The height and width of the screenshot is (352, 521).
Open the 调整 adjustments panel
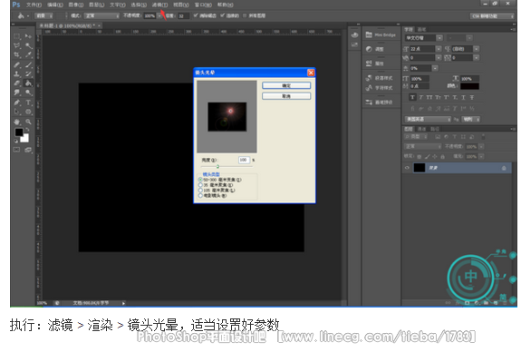pyautogui.click(x=375, y=49)
